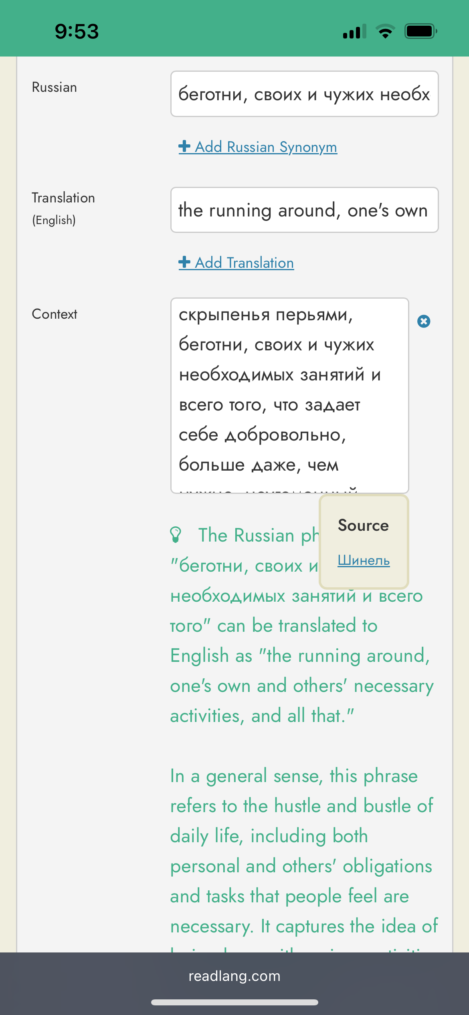Focus the English translation input field
The image size is (469, 1015).
coord(304,210)
